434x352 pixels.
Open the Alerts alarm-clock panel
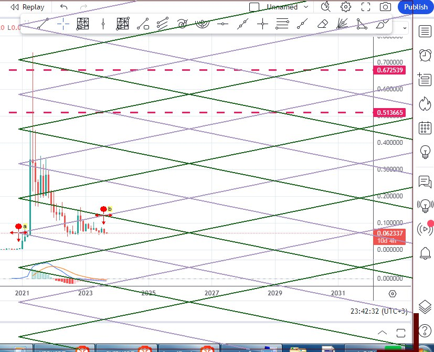[425, 56]
